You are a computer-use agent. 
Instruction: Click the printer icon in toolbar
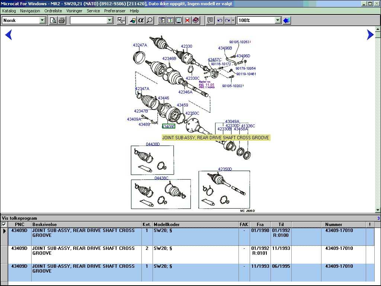(61, 20)
